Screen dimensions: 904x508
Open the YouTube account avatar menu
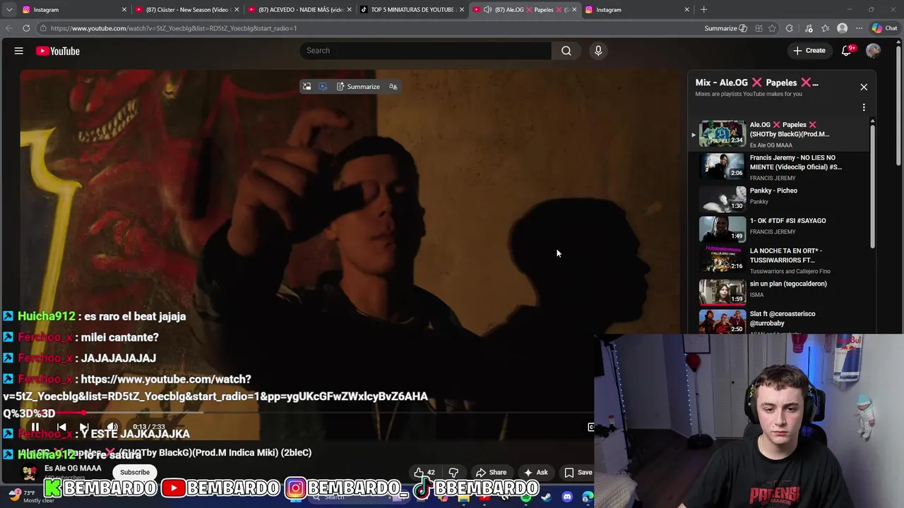coord(873,51)
